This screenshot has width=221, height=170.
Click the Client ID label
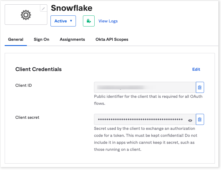[24, 86]
